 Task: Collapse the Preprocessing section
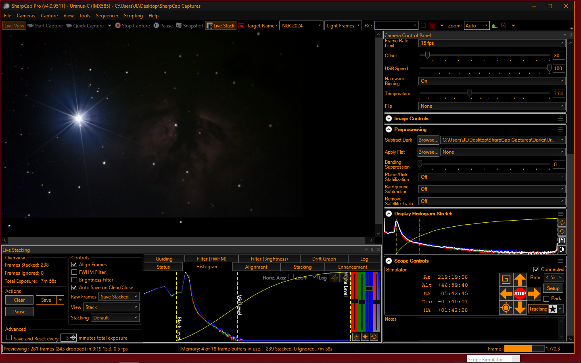tap(389, 129)
